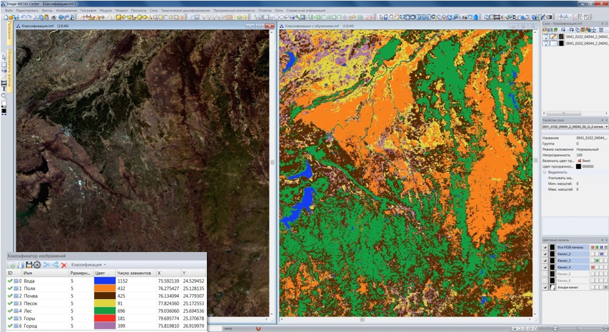Toggle the checkbox for Все RGB каналы

545,248
